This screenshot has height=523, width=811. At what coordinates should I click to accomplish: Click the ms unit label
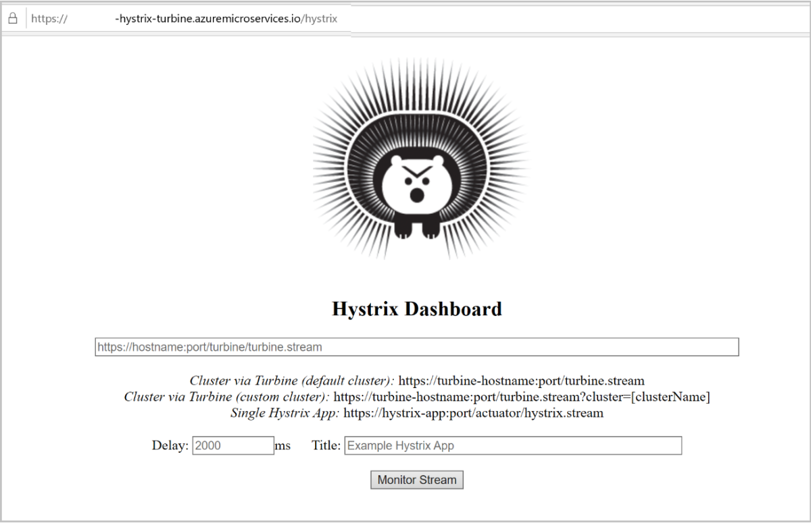click(x=282, y=445)
